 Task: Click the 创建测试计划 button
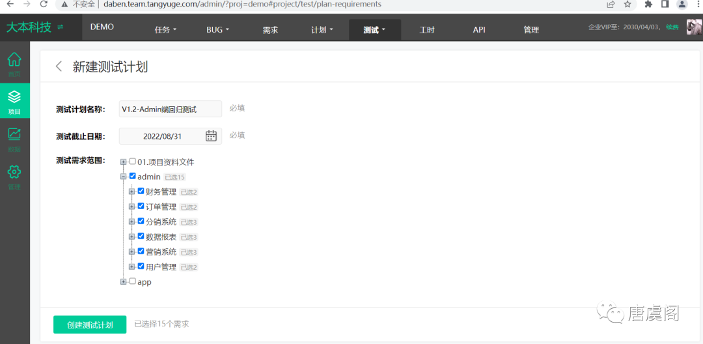pyautogui.click(x=90, y=324)
